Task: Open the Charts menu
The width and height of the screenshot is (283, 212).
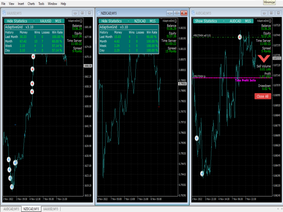Action: tap(31, 4)
